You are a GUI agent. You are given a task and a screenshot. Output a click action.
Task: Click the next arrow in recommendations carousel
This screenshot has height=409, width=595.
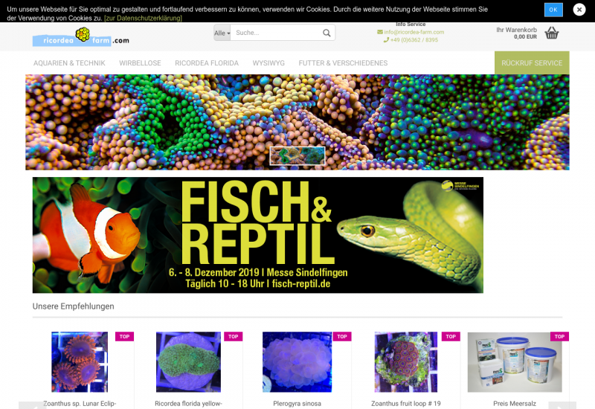point(562,405)
